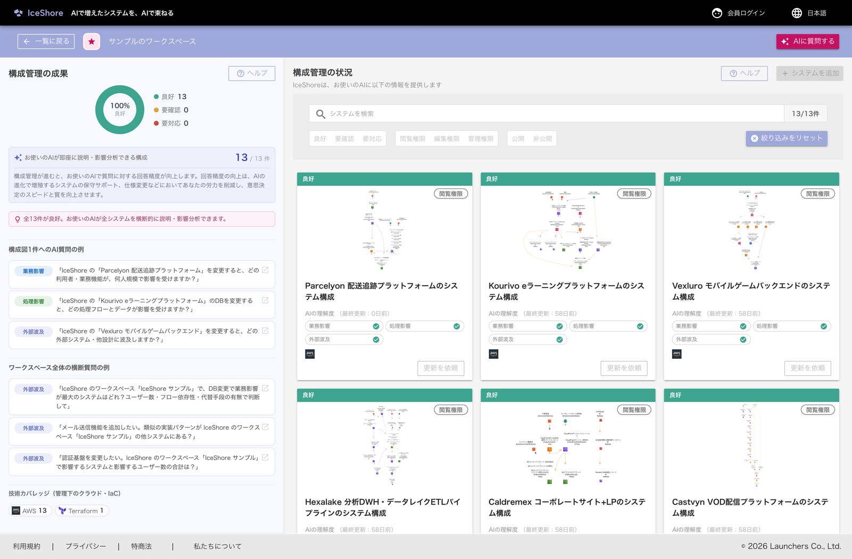852x559 pixels.
Task: Toggle the 良好 status filter
Action: tap(320, 139)
